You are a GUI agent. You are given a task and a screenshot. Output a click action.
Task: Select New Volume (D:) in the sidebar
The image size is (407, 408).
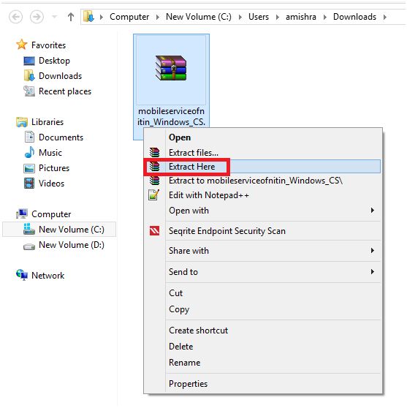(x=72, y=245)
